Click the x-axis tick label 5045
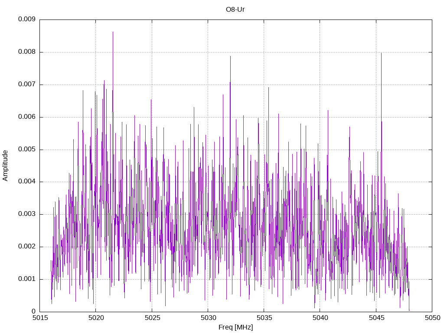 point(376,318)
